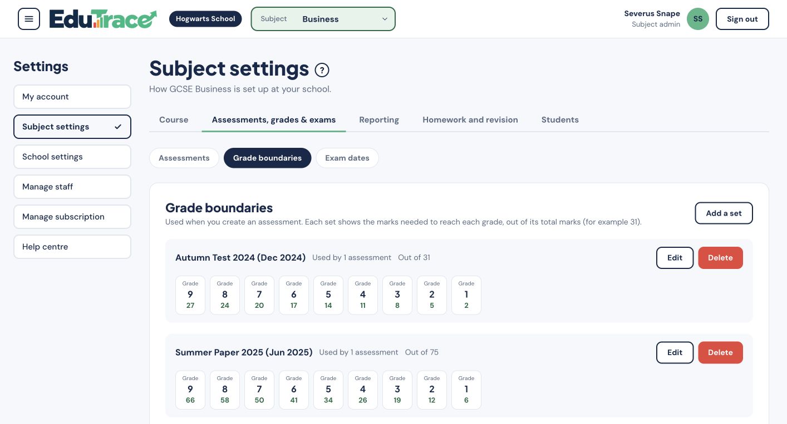Click the EduTrace logo
This screenshot has width=787, height=424.
(x=103, y=19)
